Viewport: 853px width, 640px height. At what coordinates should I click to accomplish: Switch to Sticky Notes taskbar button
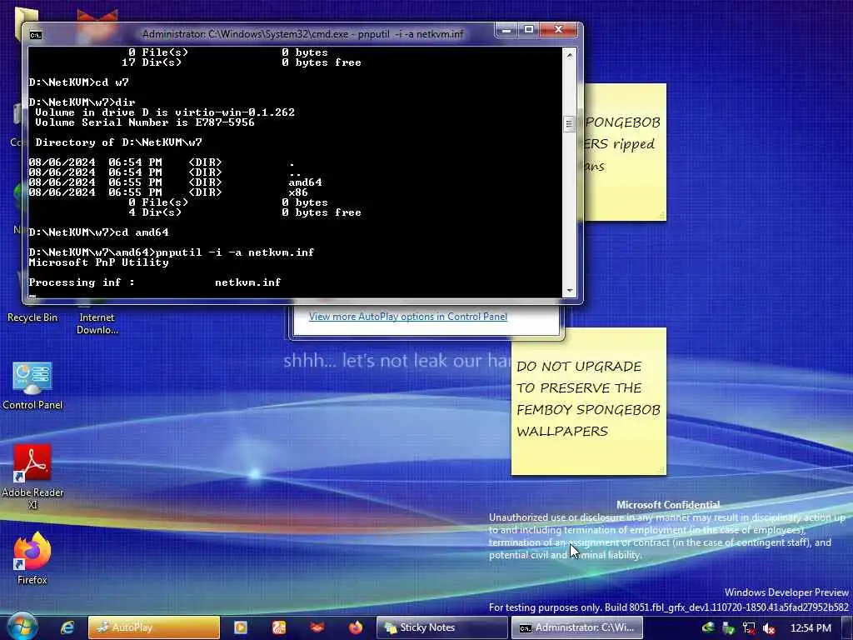click(x=441, y=627)
